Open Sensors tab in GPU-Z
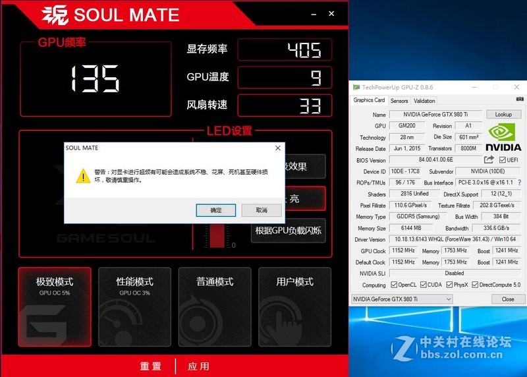 pos(399,101)
